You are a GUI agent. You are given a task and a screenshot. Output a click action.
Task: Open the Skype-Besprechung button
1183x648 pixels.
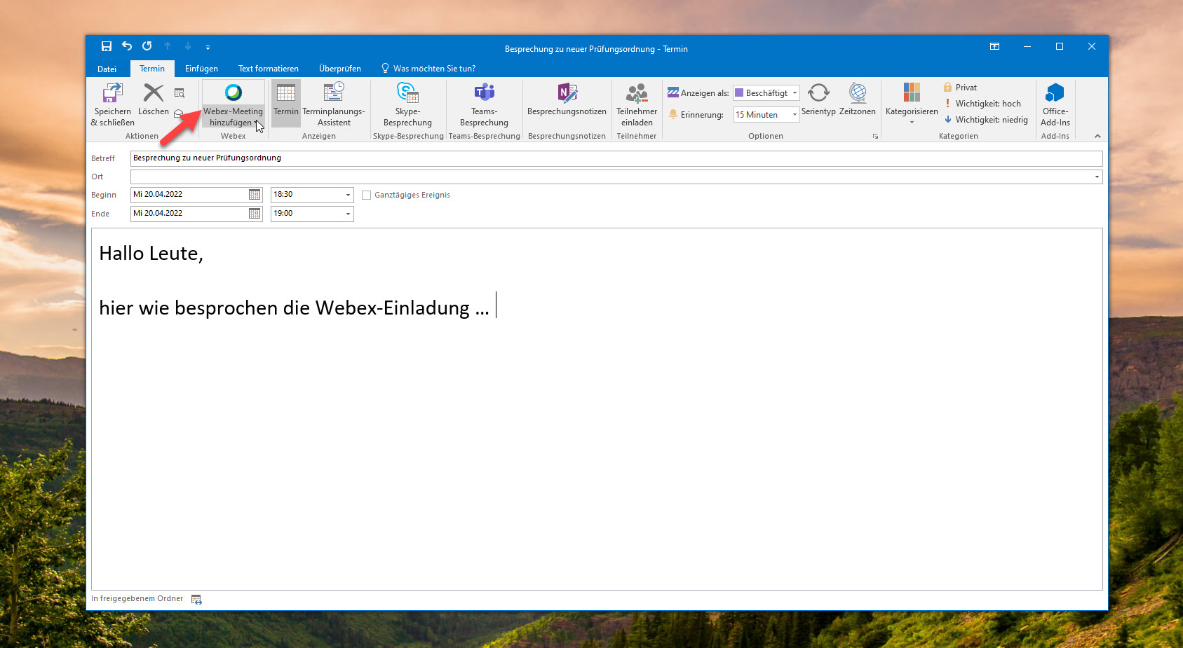point(407,104)
